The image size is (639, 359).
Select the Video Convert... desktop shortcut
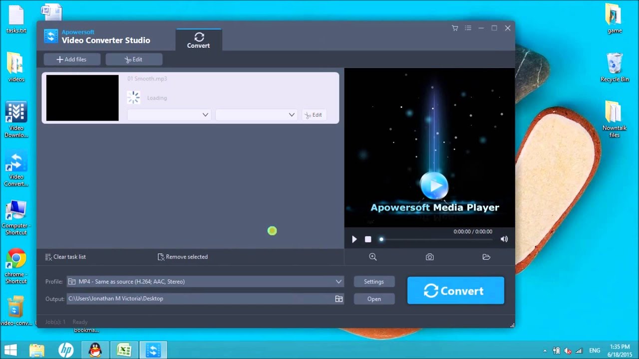click(16, 169)
